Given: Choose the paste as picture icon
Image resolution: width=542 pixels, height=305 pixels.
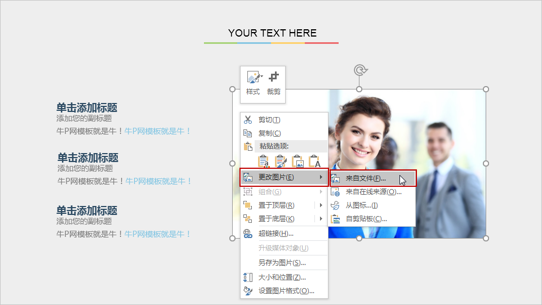Looking at the screenshot, I should pos(297,162).
